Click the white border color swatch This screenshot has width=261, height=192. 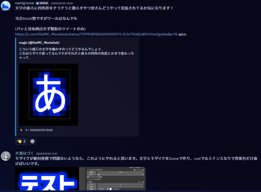[111, 189]
